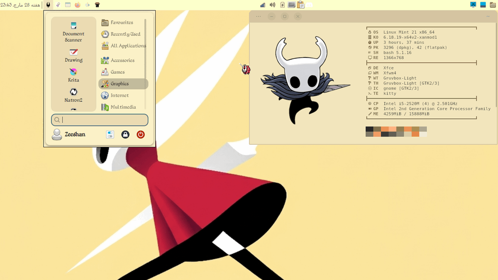Launch Natron2 from the menu
Image resolution: width=498 pixels, height=280 pixels.
click(x=73, y=95)
